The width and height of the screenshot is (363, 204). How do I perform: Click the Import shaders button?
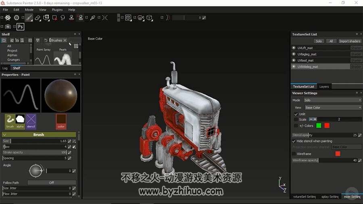click(350, 41)
